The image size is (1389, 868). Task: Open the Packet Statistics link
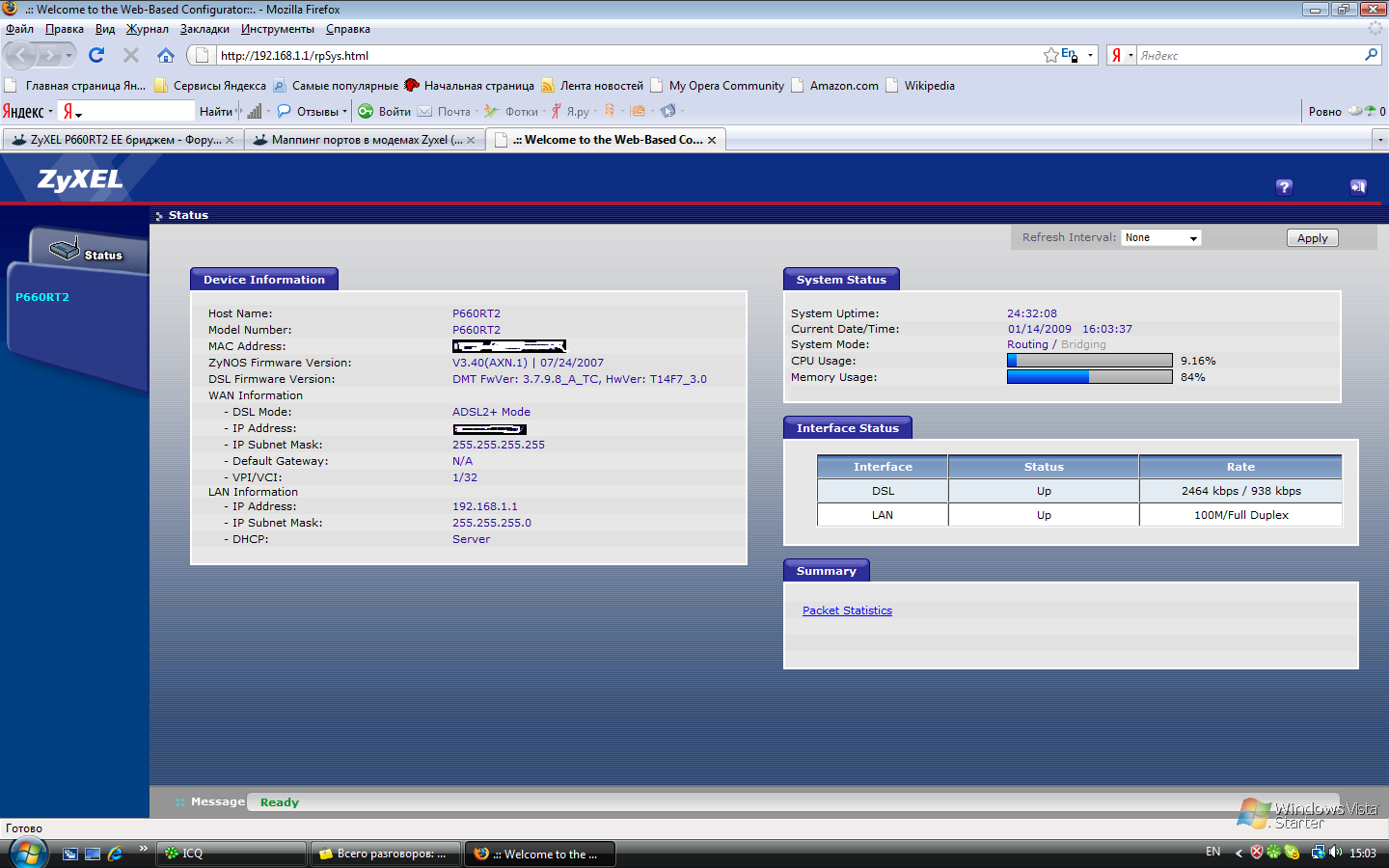[x=847, y=610]
